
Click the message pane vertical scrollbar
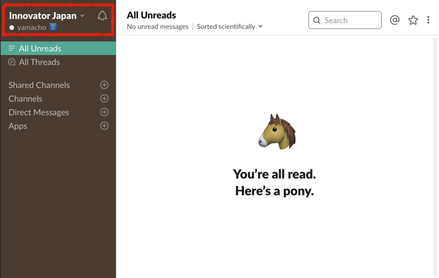pos(435,157)
